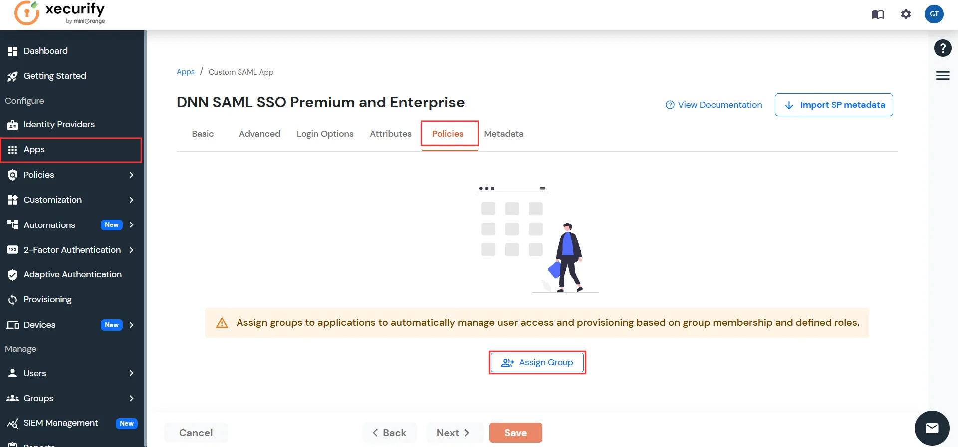
Task: Click the Assign Group add-user icon
Action: pos(507,363)
